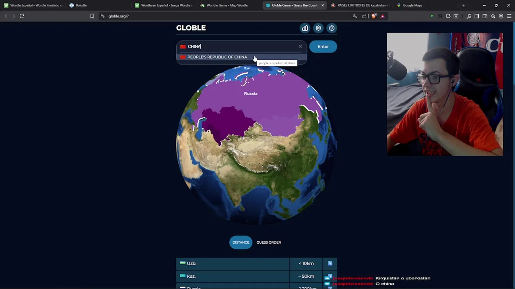Click the green extension icon in the toolbar
Screen dimensions: 515x289
click(432, 16)
